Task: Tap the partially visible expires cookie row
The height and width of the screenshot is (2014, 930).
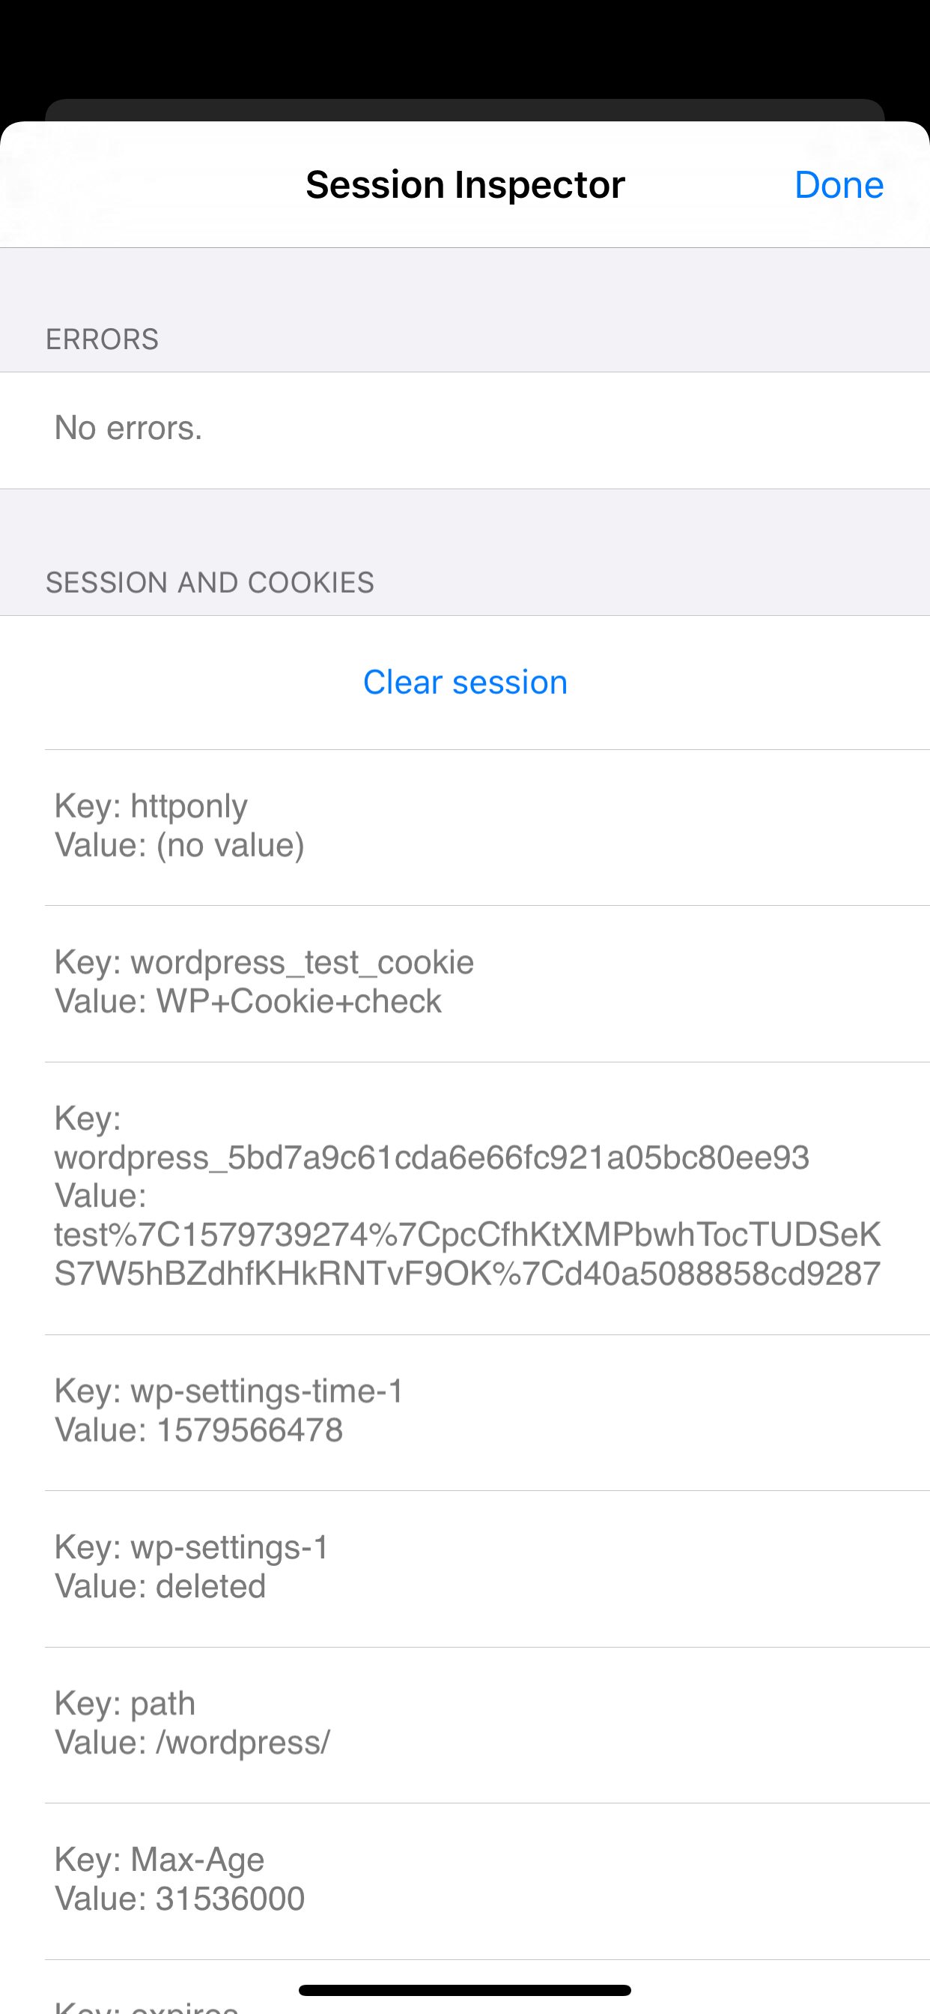Action: [x=465, y=1998]
